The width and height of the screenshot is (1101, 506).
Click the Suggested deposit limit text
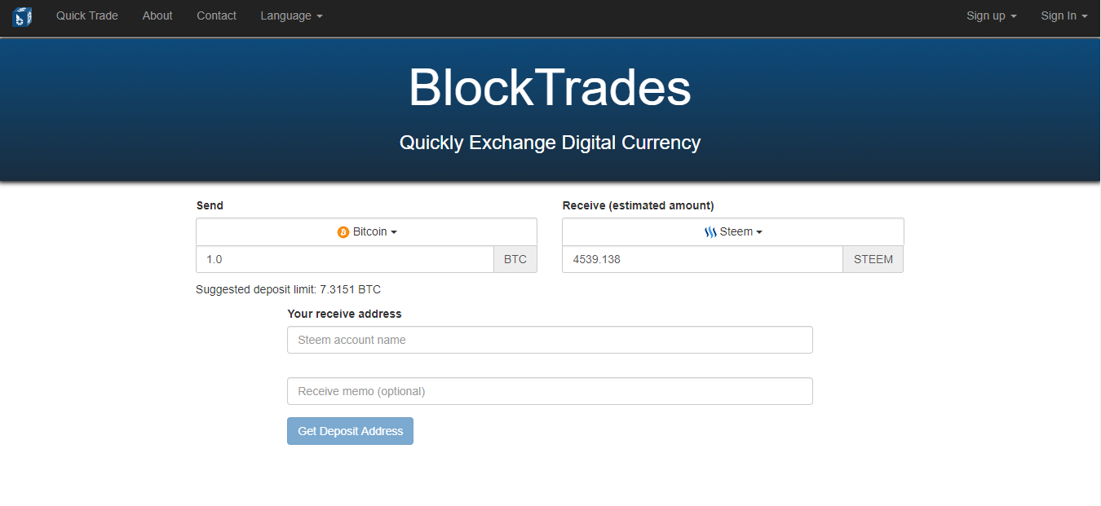(x=288, y=289)
